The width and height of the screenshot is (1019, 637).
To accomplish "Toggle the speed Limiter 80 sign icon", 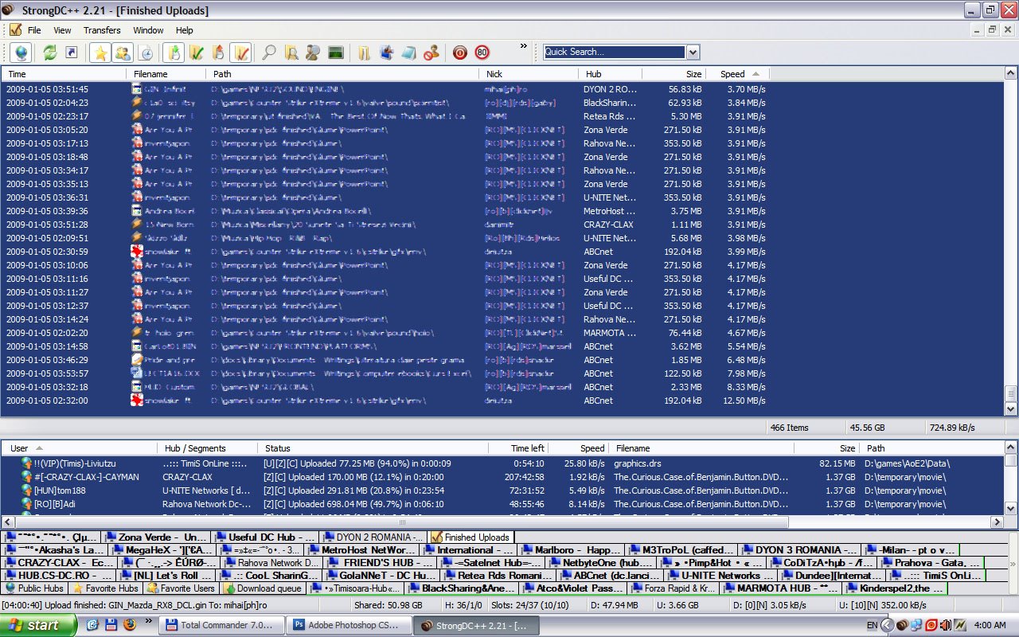I will pyautogui.click(x=482, y=53).
